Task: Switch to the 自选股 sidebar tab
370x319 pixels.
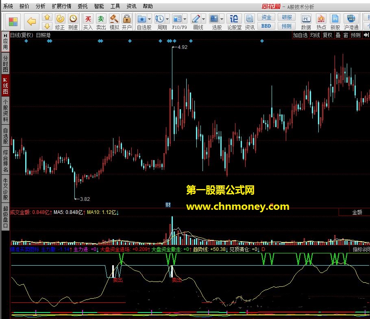Action: pos(5,136)
